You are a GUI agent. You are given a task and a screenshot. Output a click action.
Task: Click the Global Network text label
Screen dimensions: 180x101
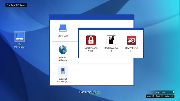pyautogui.click(x=62, y=59)
